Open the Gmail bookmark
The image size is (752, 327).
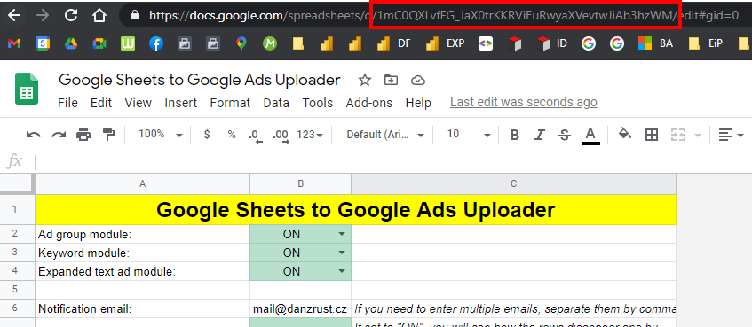[x=14, y=43]
